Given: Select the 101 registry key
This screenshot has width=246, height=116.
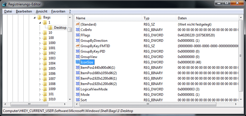Looking at the screenshot, I should tap(51, 94).
